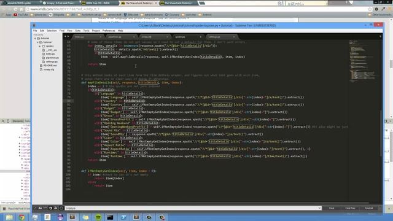Screen dimensions: 393x221
Task: Click the Chrome address bar
Action: pos(195,9)
